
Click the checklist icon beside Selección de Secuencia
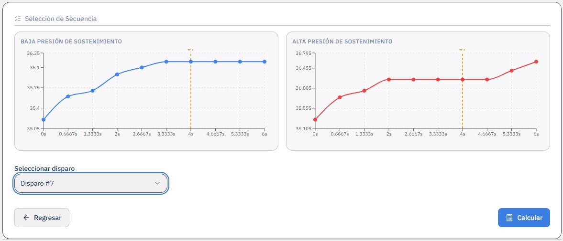point(18,19)
